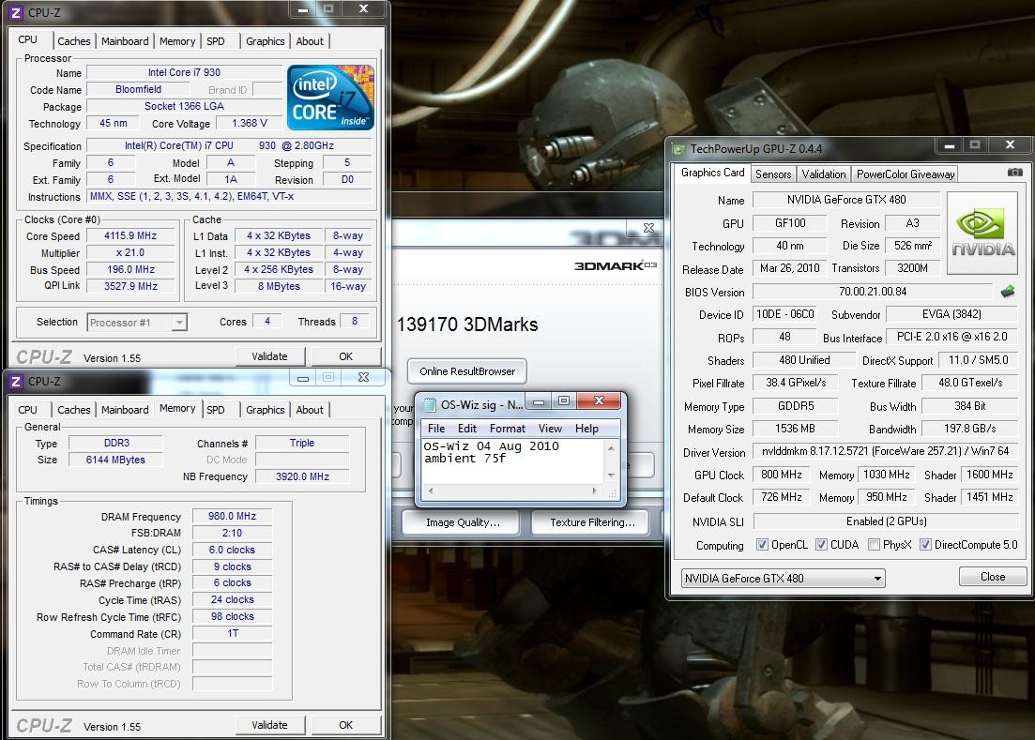1035x740 pixels.
Task: Click the GPU-Z title bar icon
Action: click(x=677, y=148)
